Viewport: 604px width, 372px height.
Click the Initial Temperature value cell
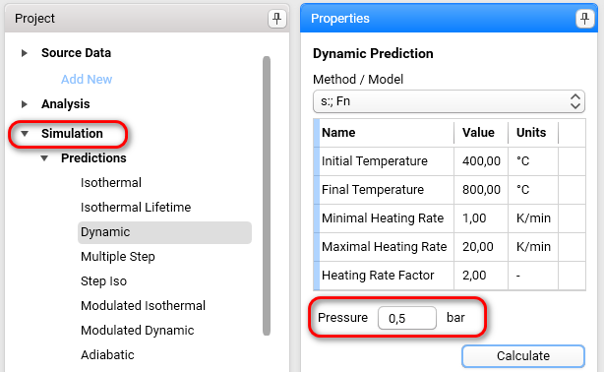(x=481, y=161)
